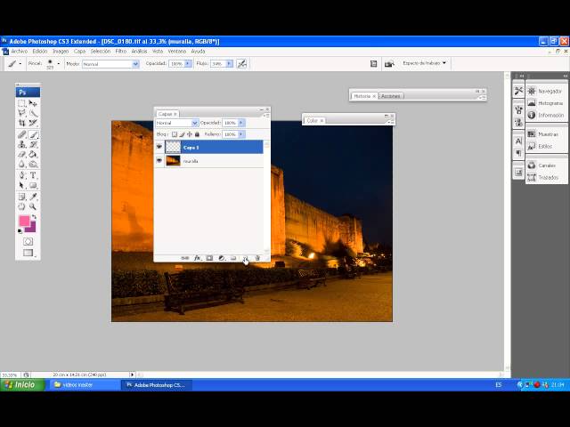The width and height of the screenshot is (570, 427).
Task: Toggle lock all
Action: click(x=197, y=134)
